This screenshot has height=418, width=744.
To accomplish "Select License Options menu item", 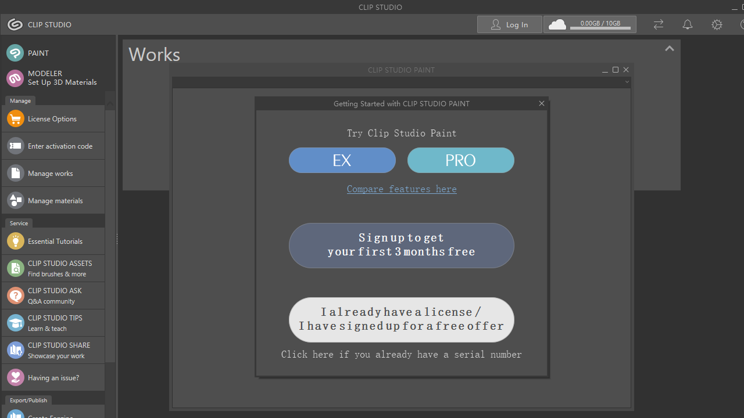I will (53, 119).
